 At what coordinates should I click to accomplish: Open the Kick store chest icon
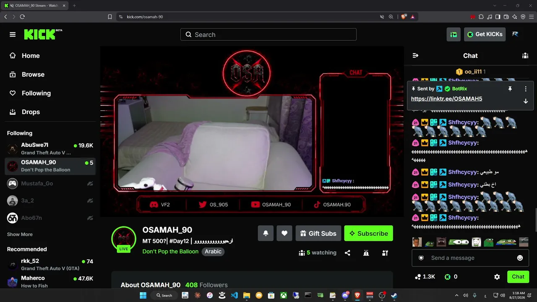454,34
